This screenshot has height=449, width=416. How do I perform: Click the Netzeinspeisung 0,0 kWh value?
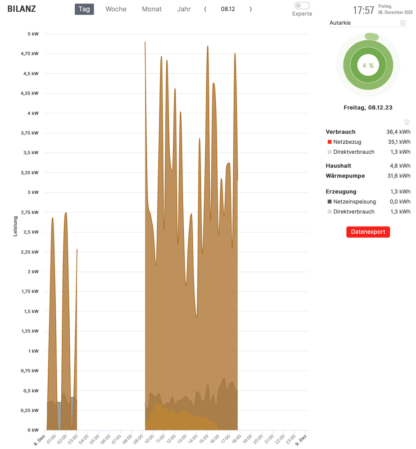pyautogui.click(x=400, y=202)
